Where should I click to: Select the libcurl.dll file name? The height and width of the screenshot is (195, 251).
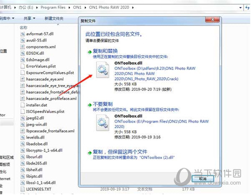[34, 157]
